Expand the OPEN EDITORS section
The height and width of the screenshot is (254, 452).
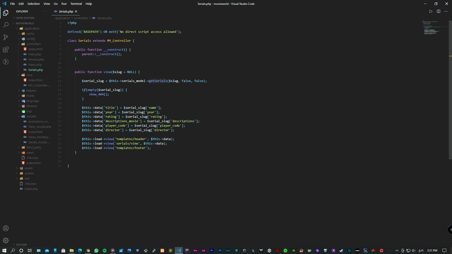click(25, 18)
